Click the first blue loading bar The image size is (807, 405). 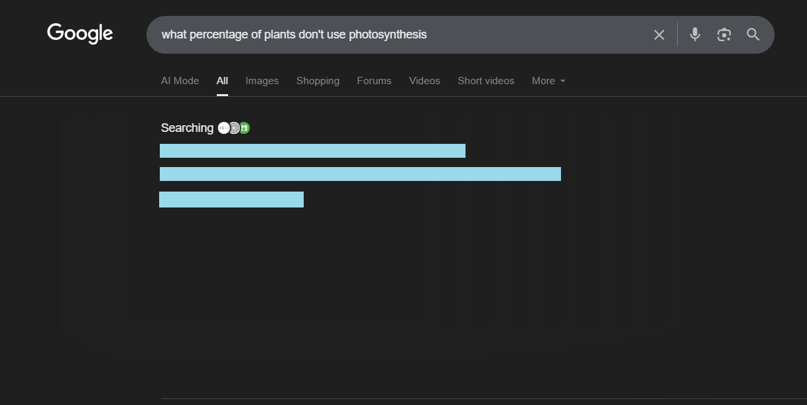pos(312,150)
